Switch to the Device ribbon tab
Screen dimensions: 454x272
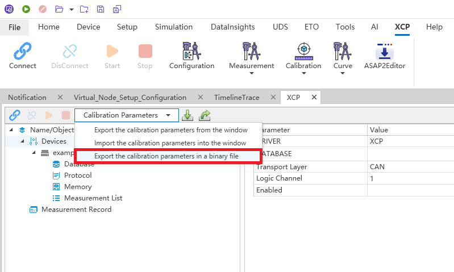[88, 27]
